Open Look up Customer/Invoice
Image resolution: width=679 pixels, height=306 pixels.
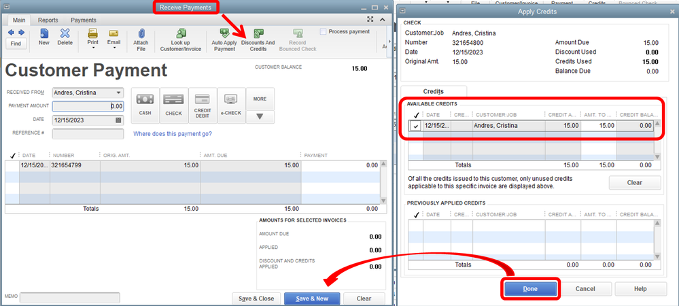[181, 40]
